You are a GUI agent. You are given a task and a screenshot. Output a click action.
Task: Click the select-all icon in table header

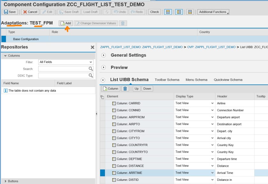tap(102, 97)
